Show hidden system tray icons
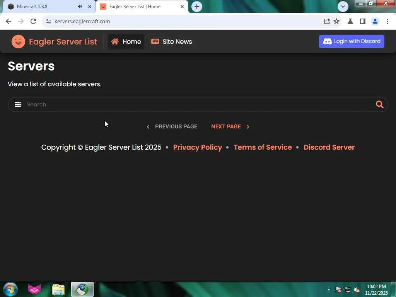Image resolution: width=396 pixels, height=297 pixels. [x=329, y=290]
